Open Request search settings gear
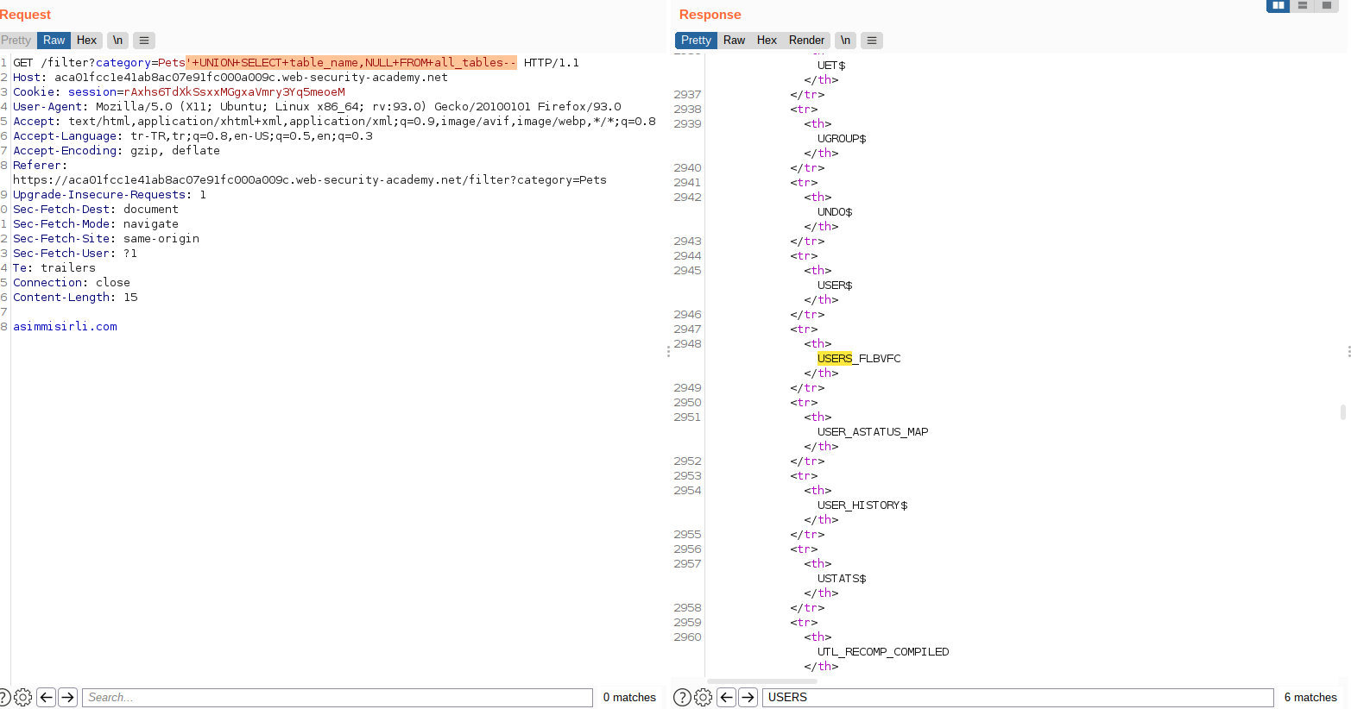Screen dimensions: 1351x709 (x=23, y=697)
